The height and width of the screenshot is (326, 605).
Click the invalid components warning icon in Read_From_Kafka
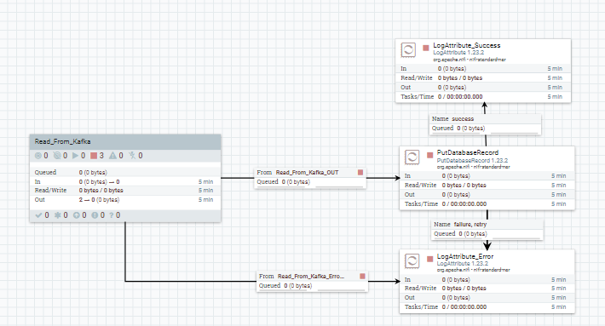tap(112, 156)
